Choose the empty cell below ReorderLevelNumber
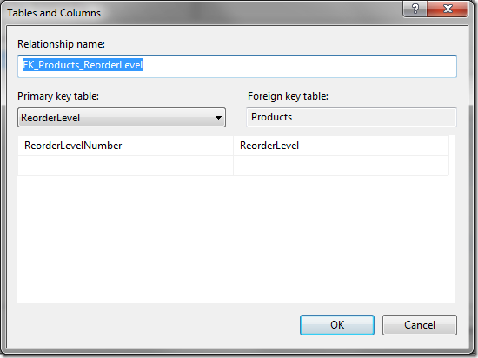This screenshot has width=478, height=358. (x=125, y=166)
